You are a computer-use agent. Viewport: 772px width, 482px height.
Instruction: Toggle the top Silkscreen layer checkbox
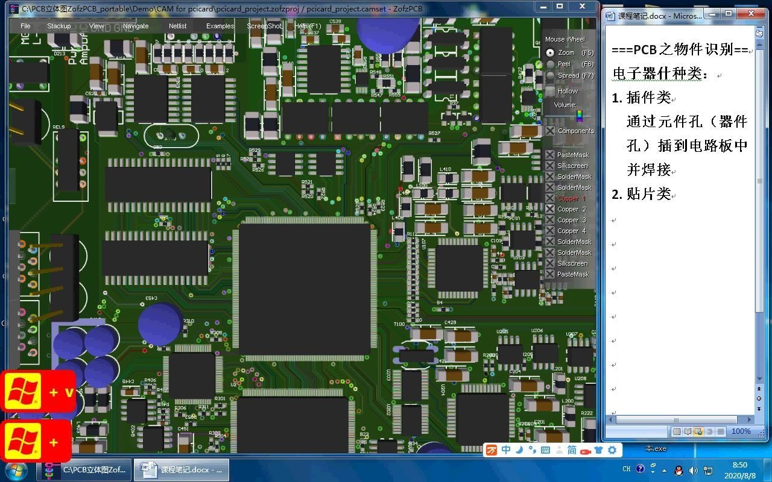click(549, 165)
